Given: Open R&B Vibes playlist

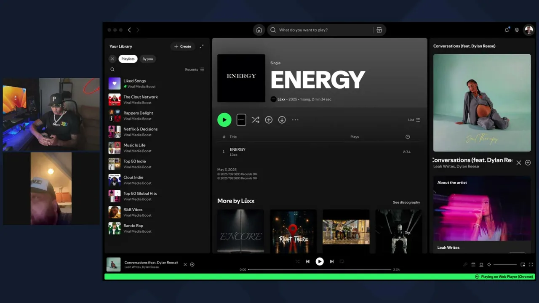Looking at the screenshot, I should pyautogui.click(x=157, y=212).
